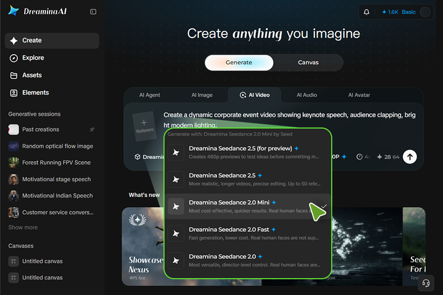The image size is (443, 295).
Task: Open Customer service conversation session
Action: click(x=52, y=212)
